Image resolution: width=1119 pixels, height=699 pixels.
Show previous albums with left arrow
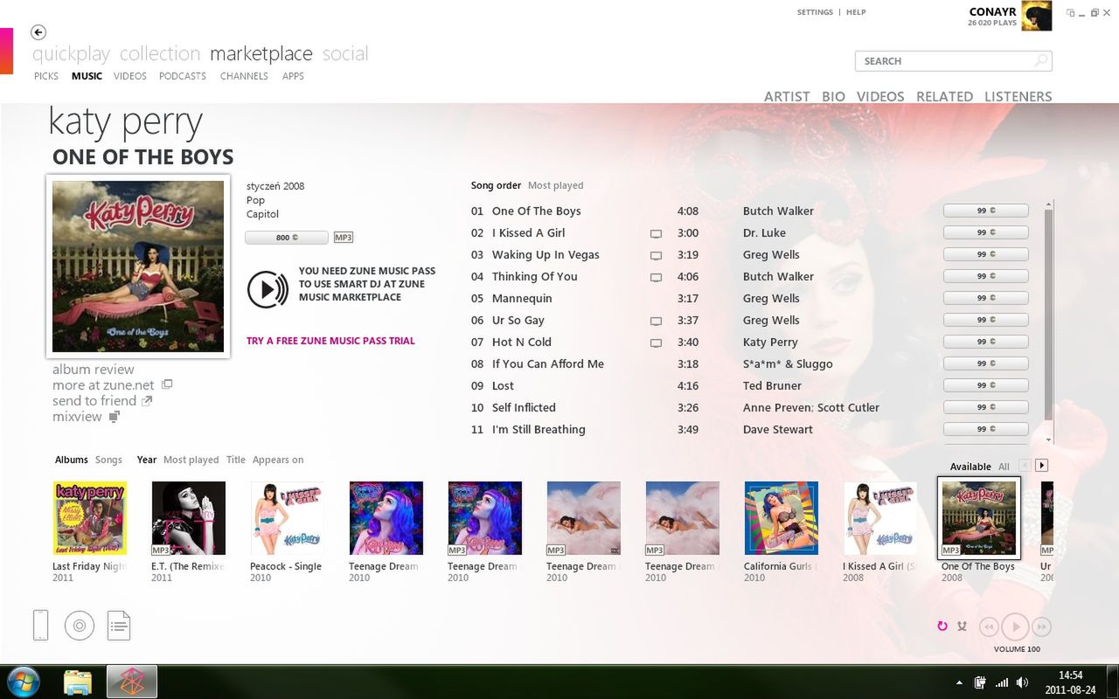coord(1025,466)
